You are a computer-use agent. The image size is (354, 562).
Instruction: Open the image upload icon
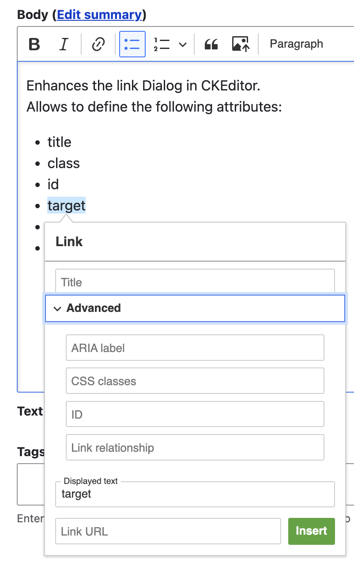[241, 44]
